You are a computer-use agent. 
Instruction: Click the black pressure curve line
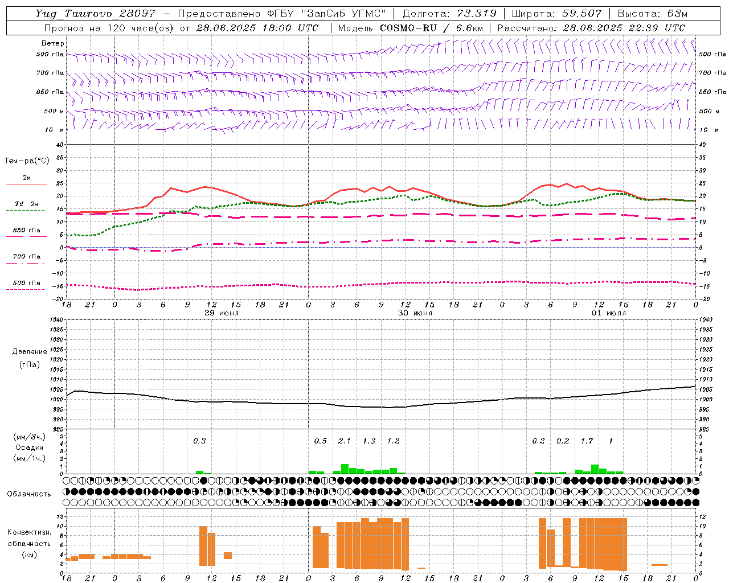pyautogui.click(x=381, y=399)
